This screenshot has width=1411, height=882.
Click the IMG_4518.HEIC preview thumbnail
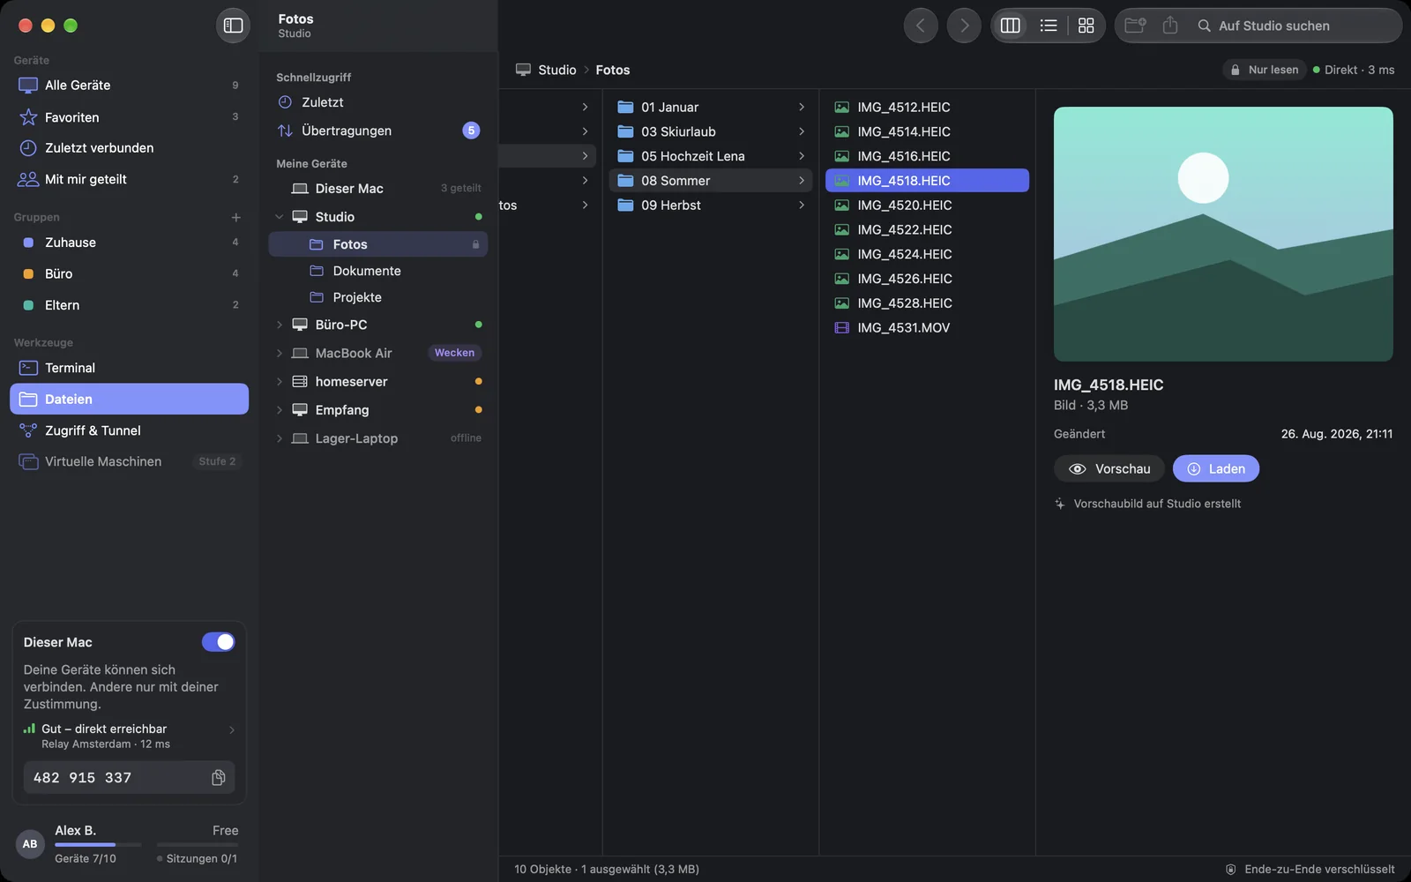point(1223,234)
